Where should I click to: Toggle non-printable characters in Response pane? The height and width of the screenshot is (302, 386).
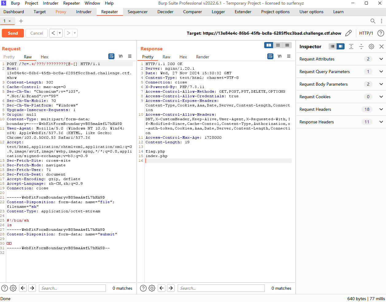[x=280, y=56]
